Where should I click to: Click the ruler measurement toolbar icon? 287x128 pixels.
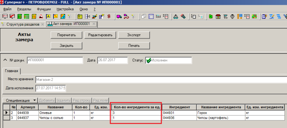87,17
